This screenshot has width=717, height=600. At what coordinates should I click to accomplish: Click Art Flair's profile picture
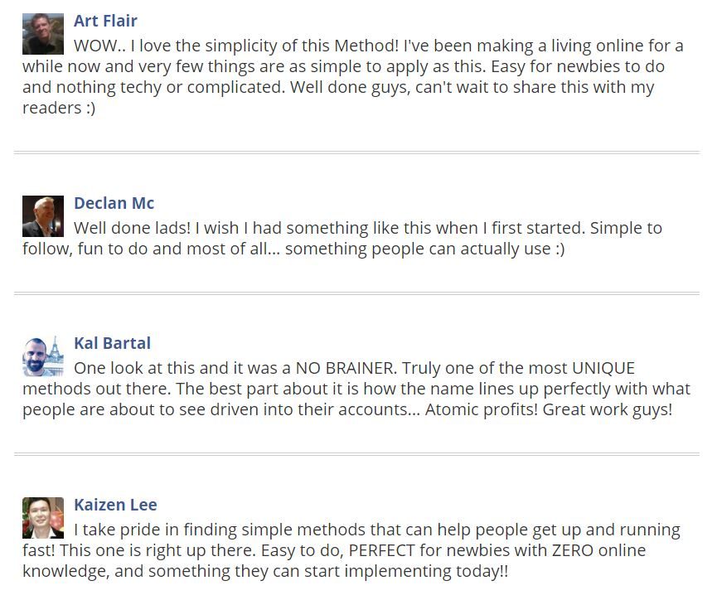click(43, 34)
